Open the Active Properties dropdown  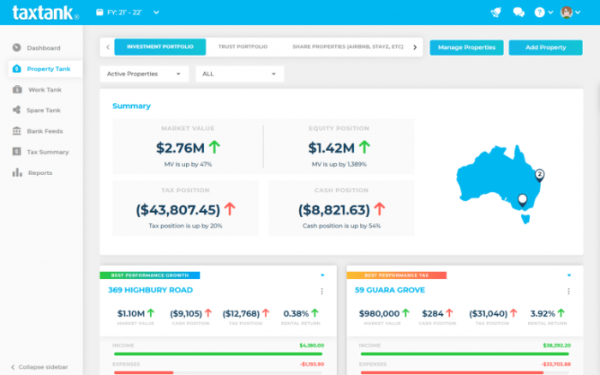(144, 74)
